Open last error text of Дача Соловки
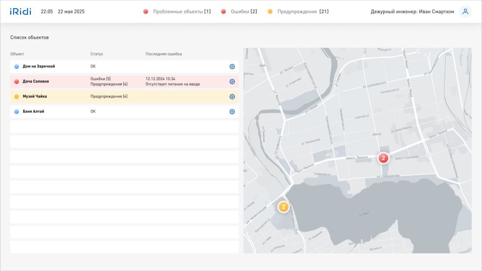482x271 pixels. [172, 84]
